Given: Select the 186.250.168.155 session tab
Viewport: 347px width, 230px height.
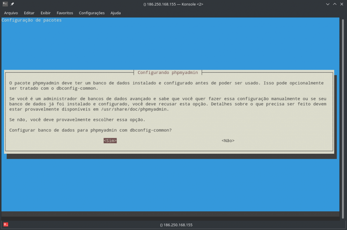Looking at the screenshot, I should (x=176, y=225).
